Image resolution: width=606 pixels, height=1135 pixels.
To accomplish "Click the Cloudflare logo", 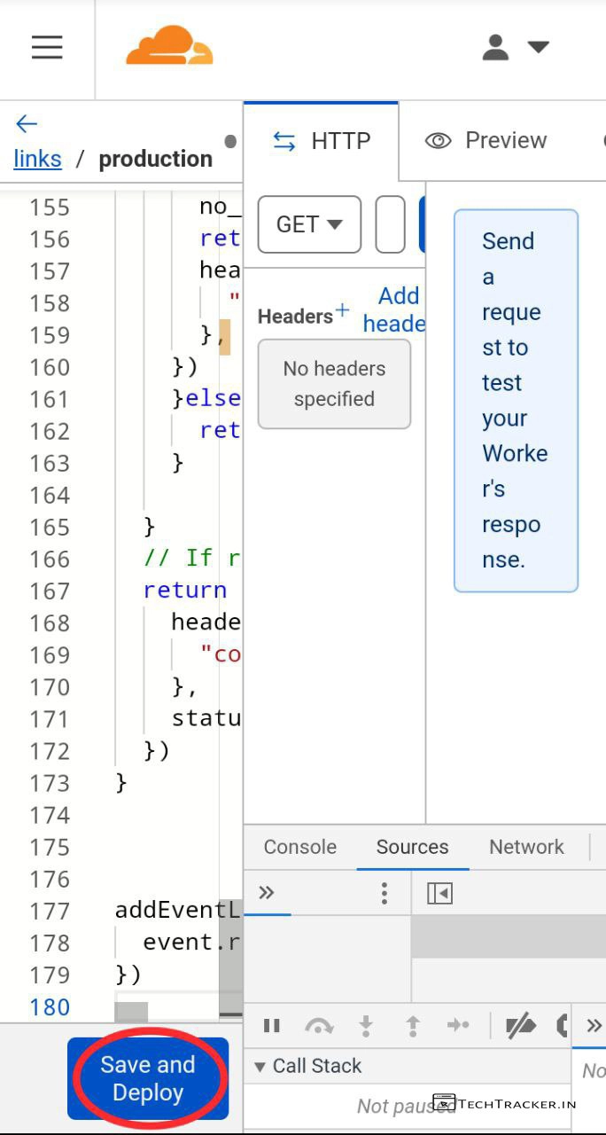I will [x=169, y=47].
